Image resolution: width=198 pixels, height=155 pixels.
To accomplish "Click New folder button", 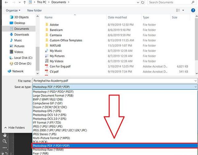I will pyautogui.click(x=34, y=11).
